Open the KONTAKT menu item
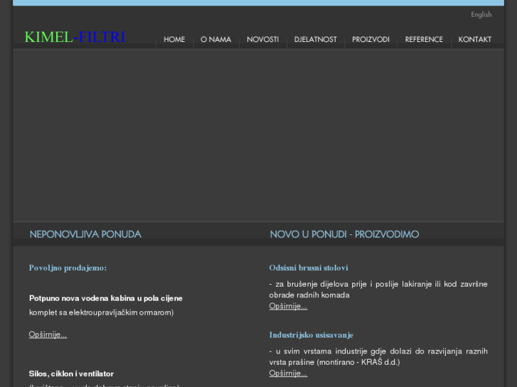 click(x=475, y=40)
